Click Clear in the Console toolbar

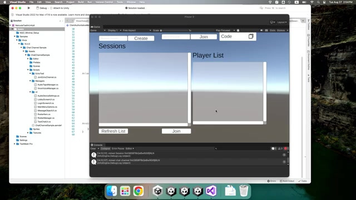93,148
